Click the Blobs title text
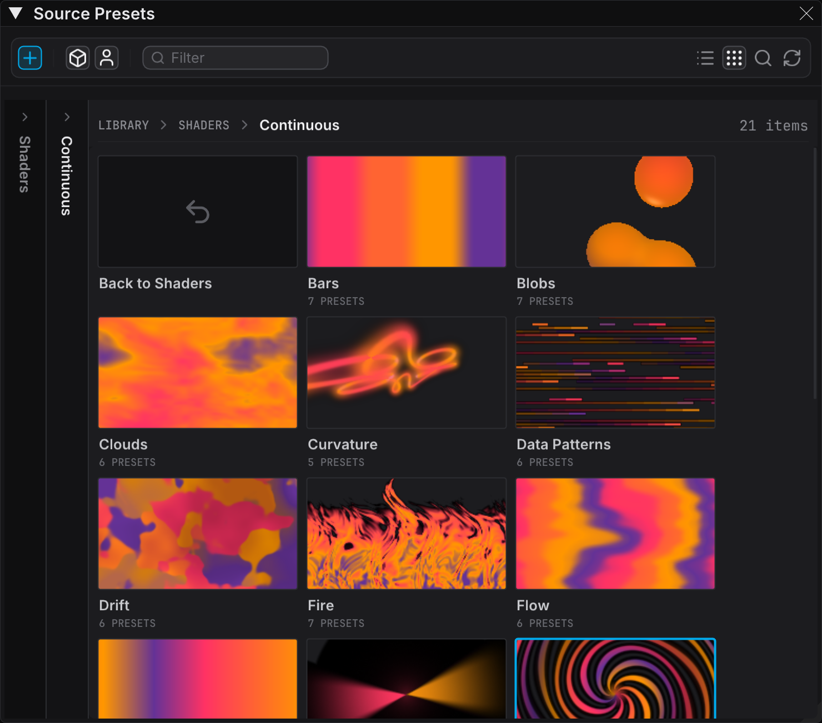 [536, 284]
